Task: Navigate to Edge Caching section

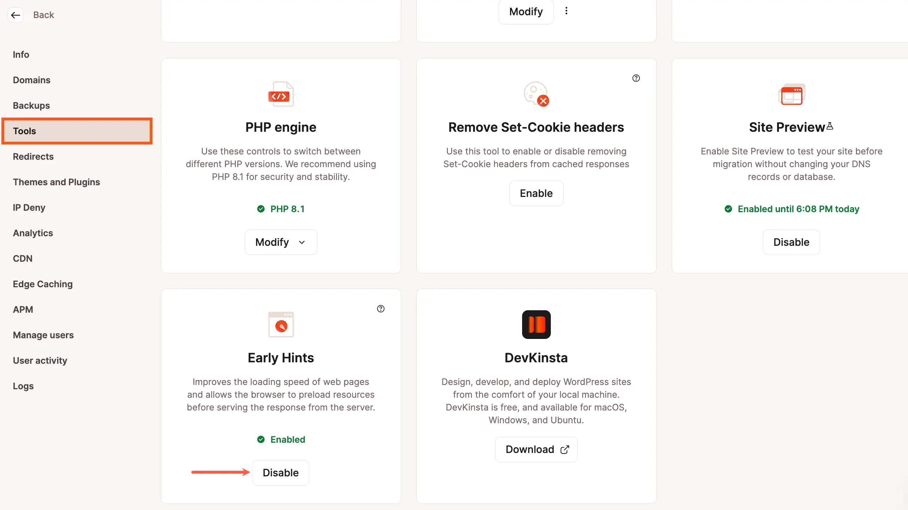Action: [x=43, y=284]
